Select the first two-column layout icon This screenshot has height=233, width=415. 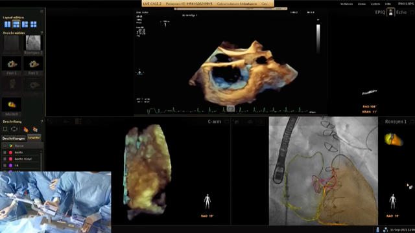(x=7, y=25)
